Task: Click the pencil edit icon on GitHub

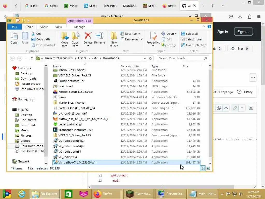Action: (235, 108)
